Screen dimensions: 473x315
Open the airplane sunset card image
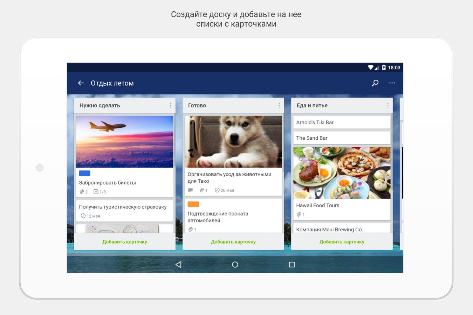click(125, 142)
